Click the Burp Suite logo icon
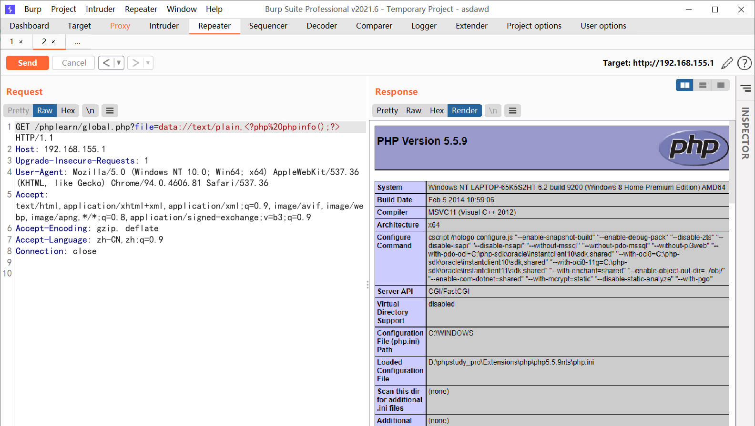 click(10, 9)
